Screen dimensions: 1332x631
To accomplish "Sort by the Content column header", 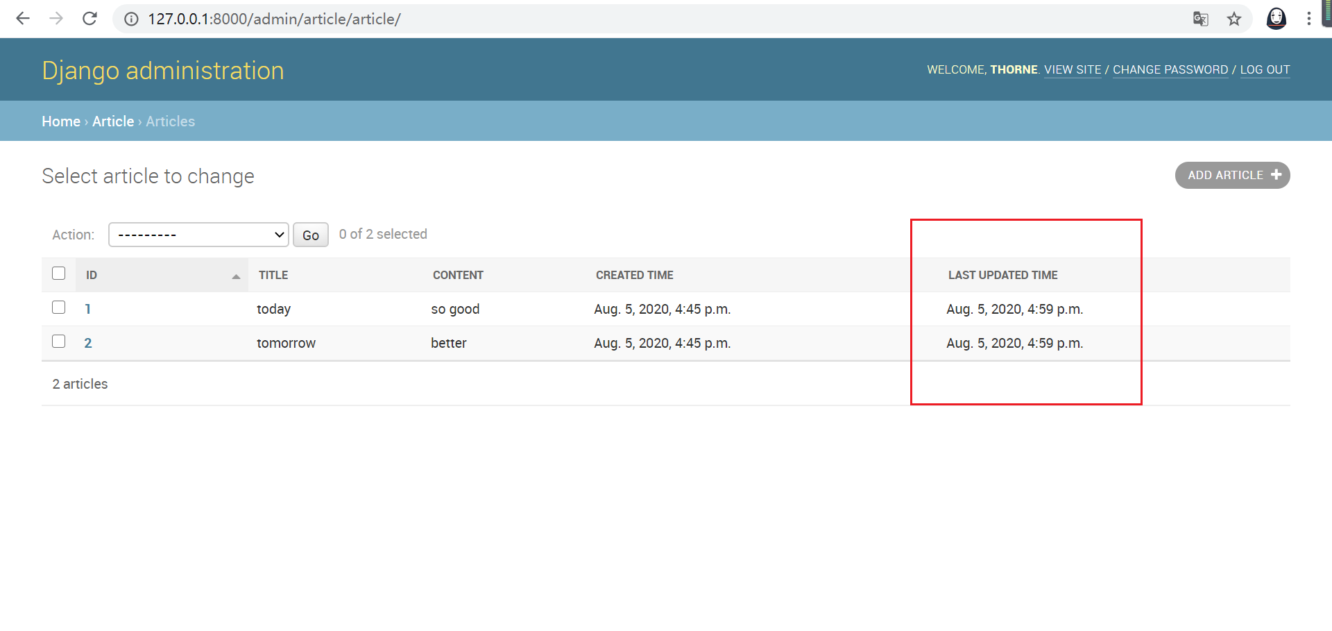I will tap(458, 275).
